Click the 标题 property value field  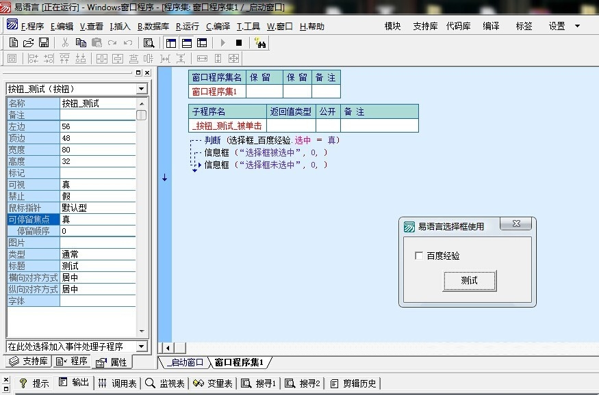tap(103, 266)
